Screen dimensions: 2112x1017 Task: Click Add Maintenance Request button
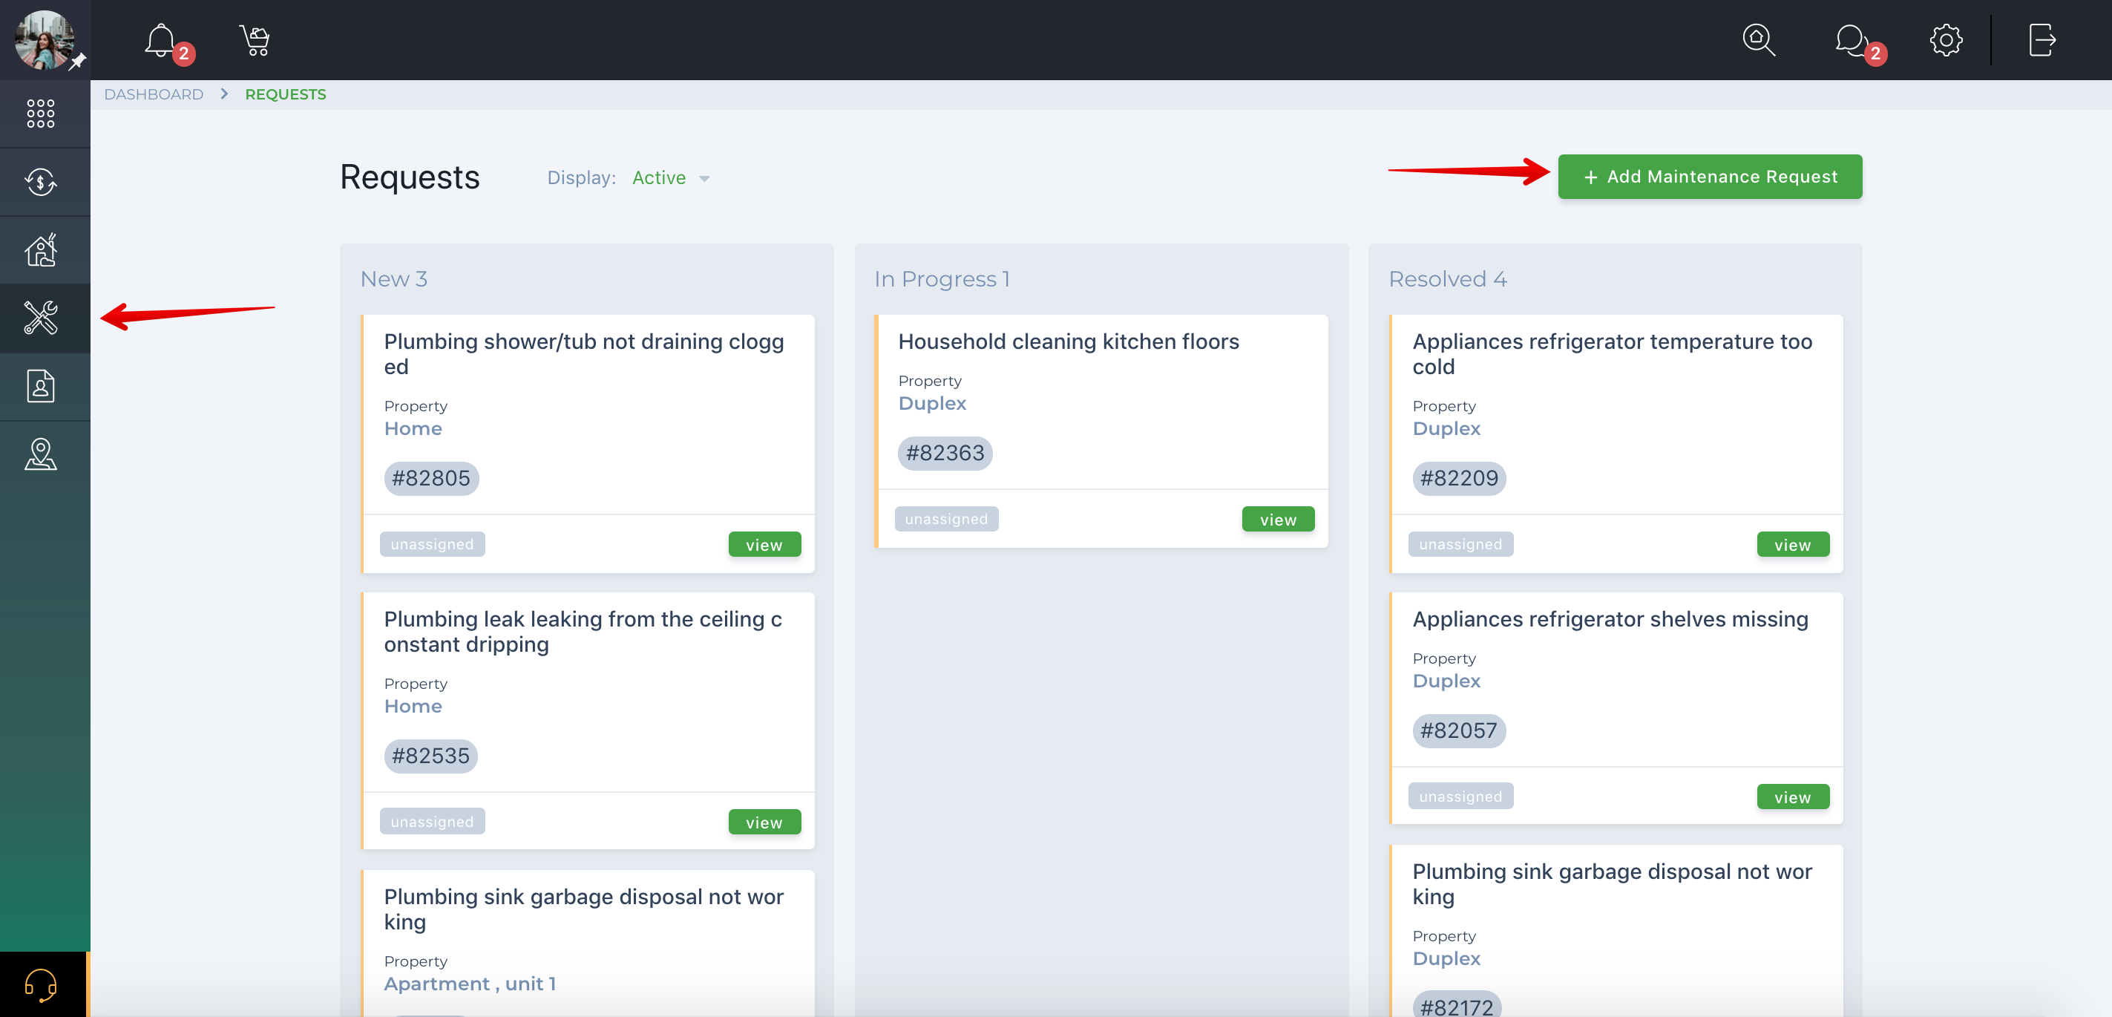point(1710,177)
